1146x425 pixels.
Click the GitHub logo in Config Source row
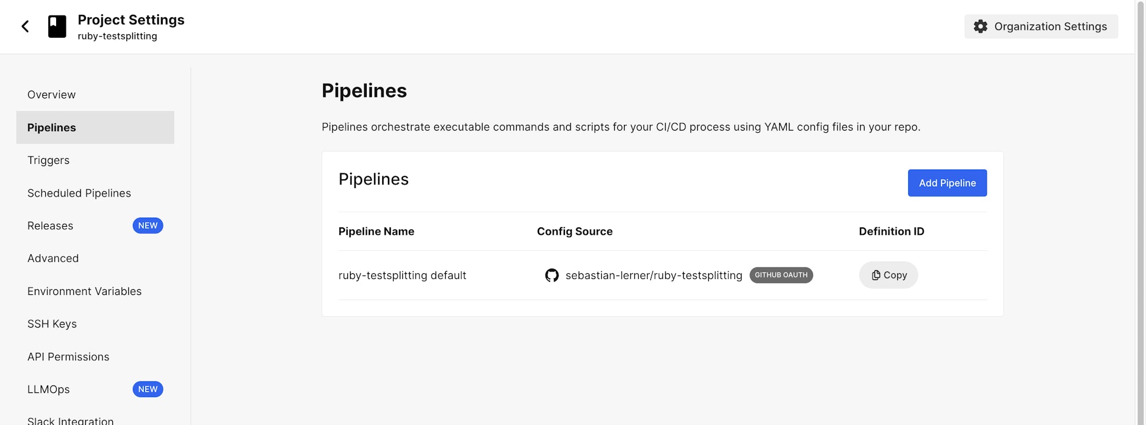pyautogui.click(x=552, y=275)
